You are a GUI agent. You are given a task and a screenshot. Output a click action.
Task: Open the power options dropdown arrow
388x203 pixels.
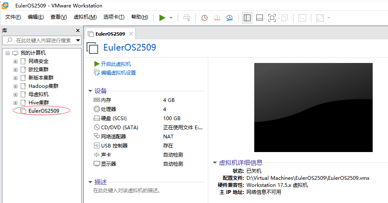pyautogui.click(x=171, y=18)
